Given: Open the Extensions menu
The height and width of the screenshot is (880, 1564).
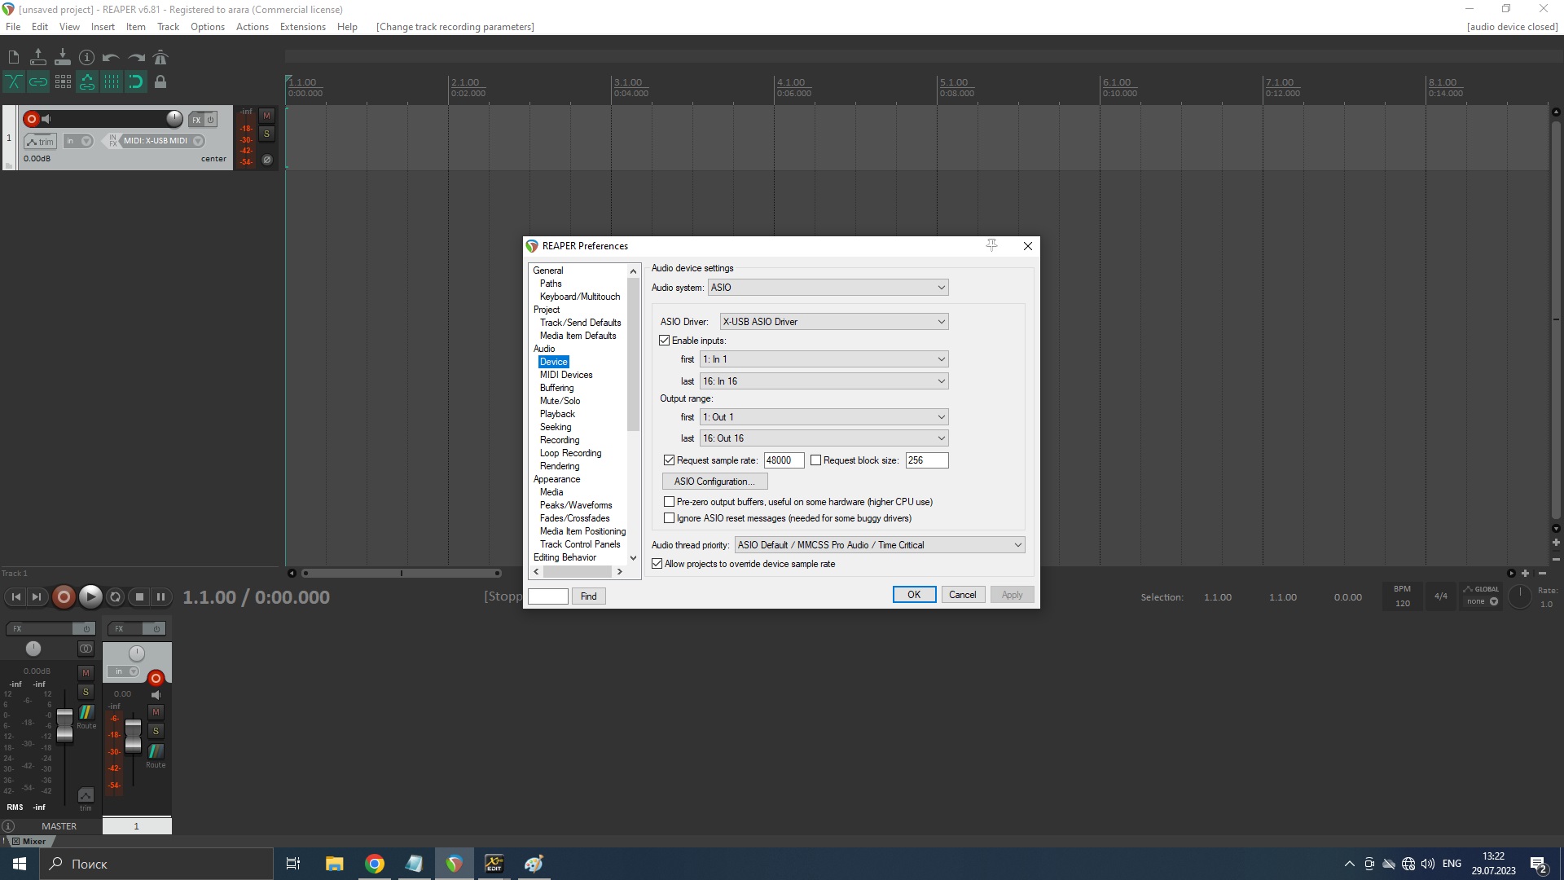Looking at the screenshot, I should point(302,27).
